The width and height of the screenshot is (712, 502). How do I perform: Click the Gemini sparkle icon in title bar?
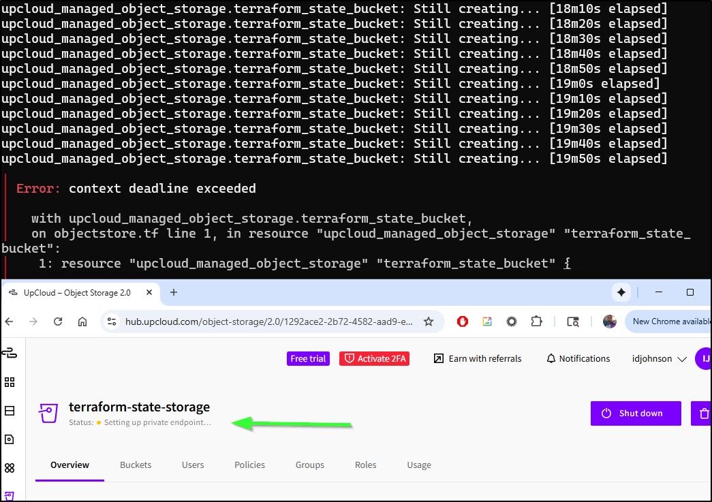[621, 292]
